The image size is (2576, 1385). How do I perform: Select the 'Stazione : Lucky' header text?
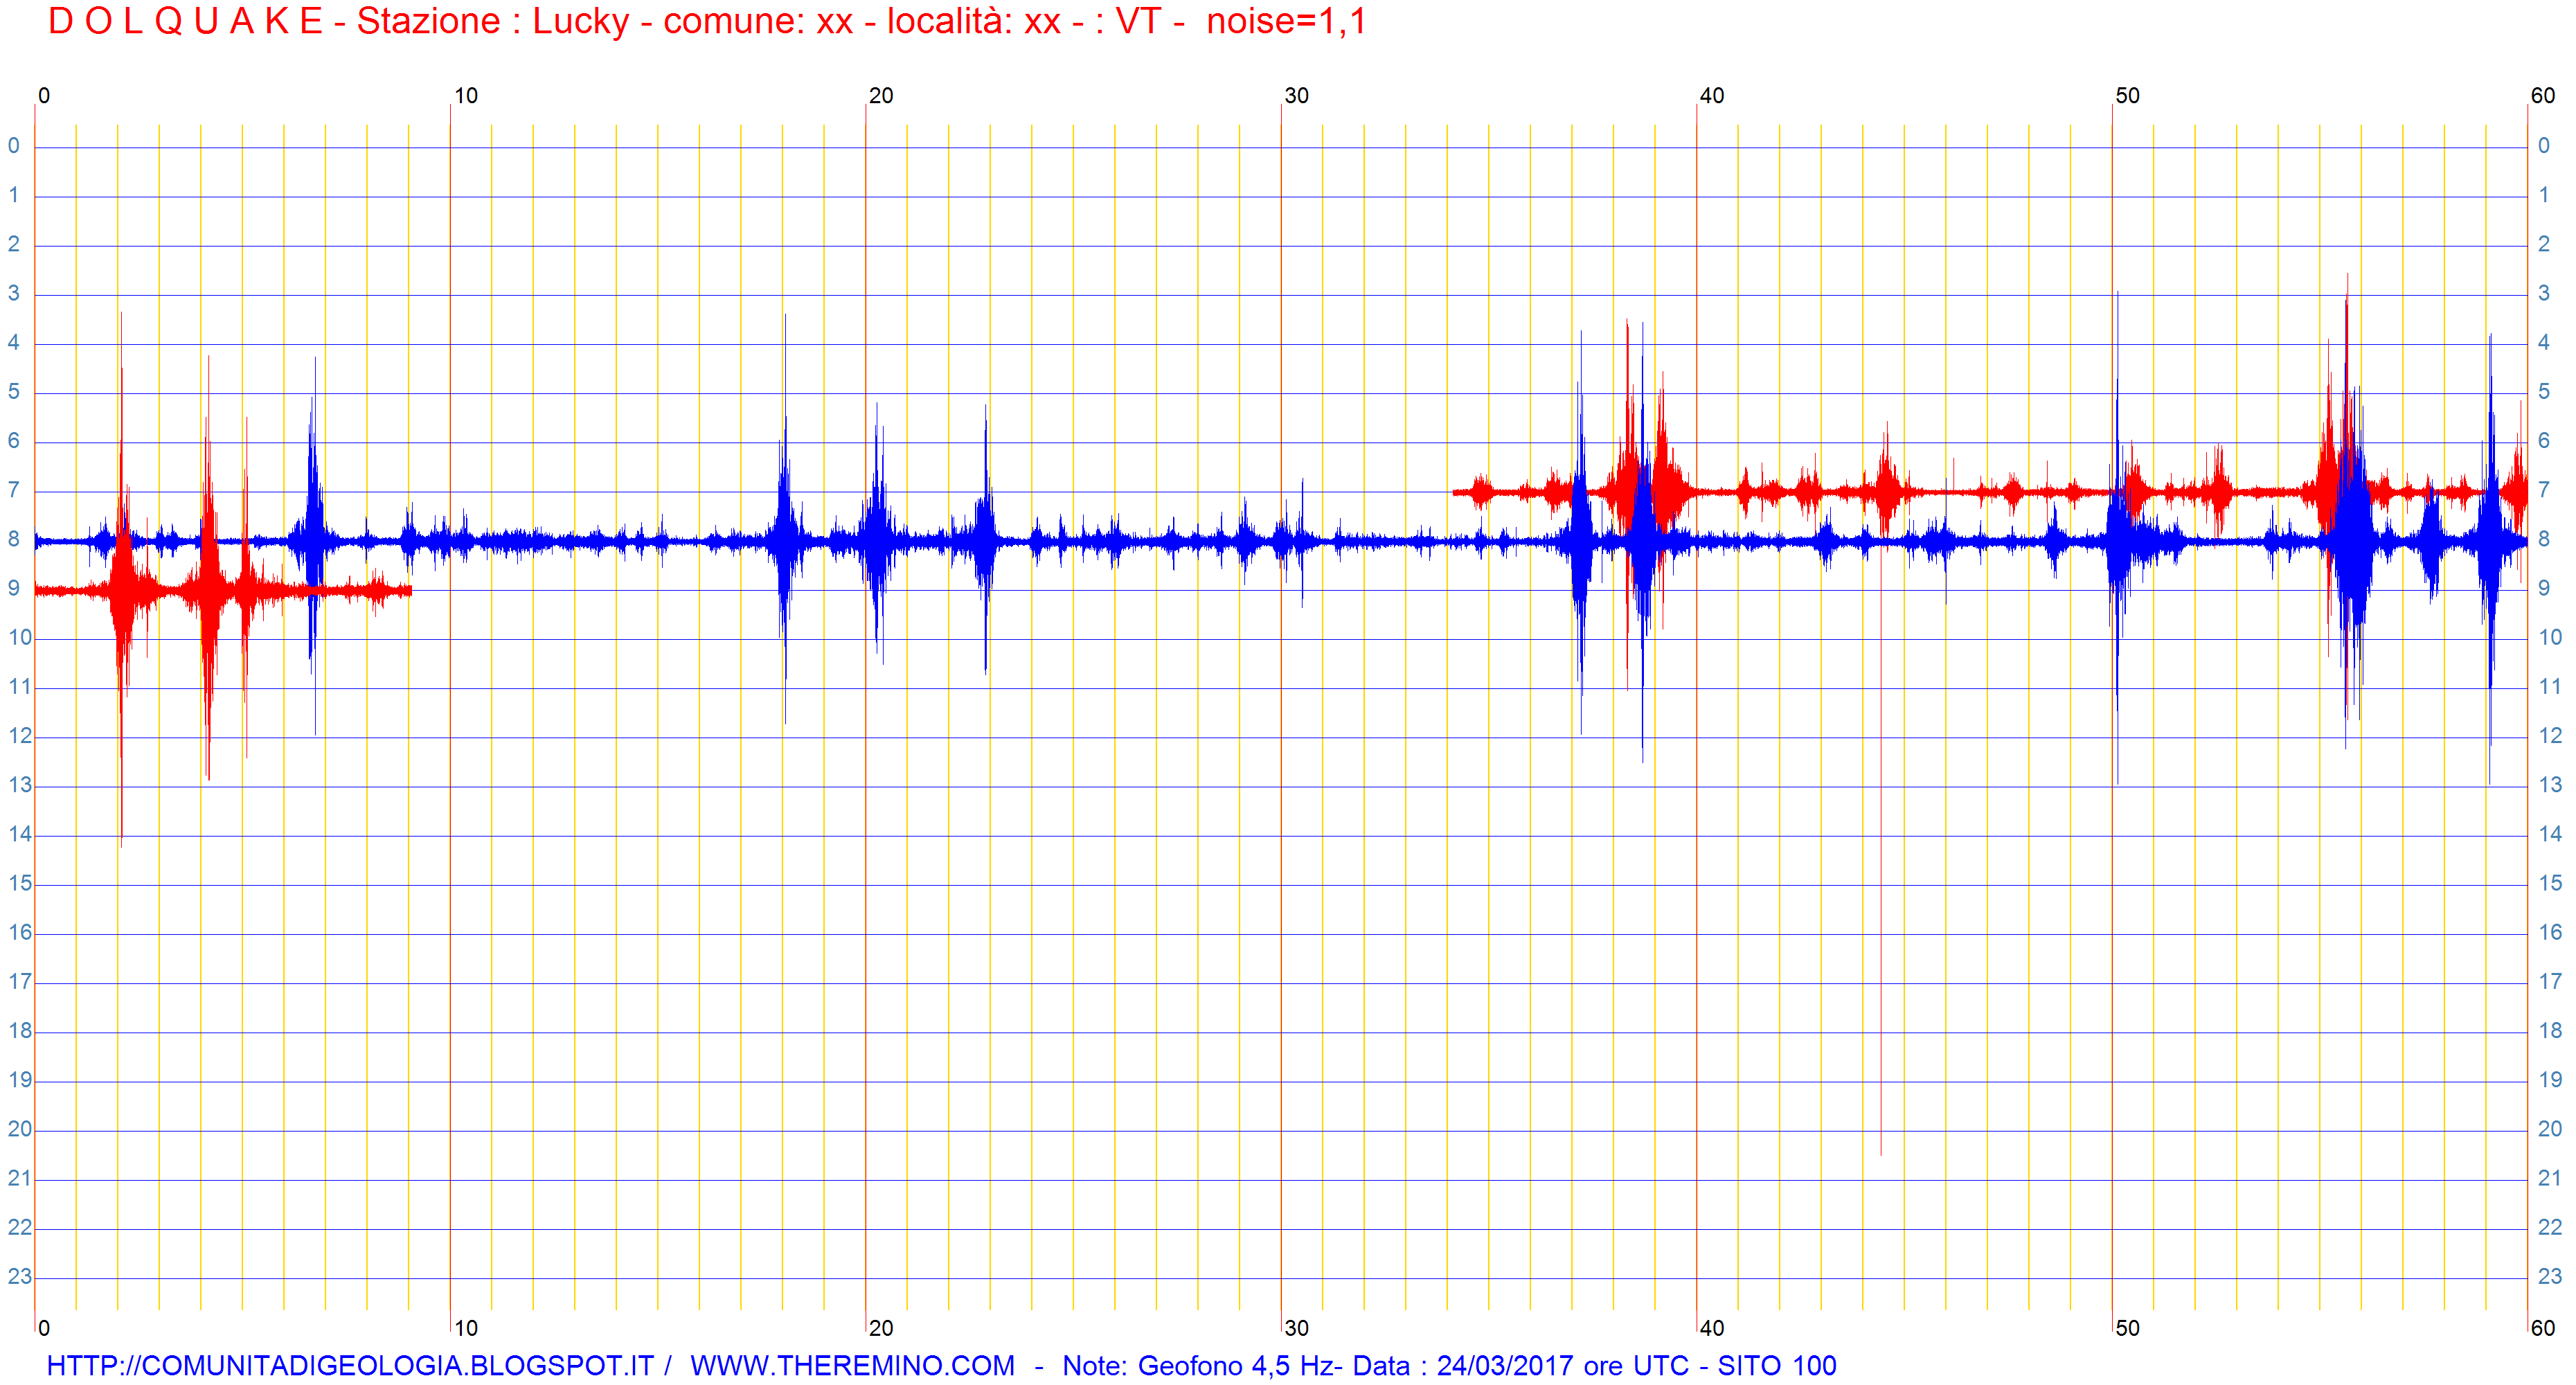(493, 21)
